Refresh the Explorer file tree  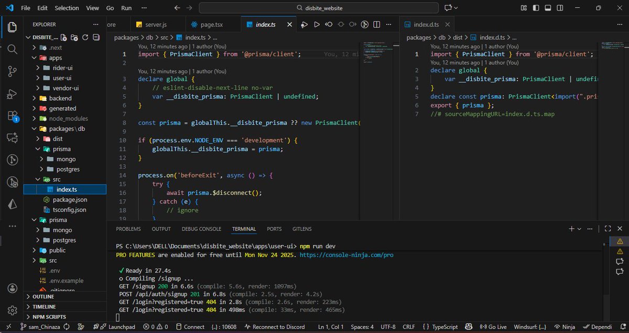[x=85, y=38]
